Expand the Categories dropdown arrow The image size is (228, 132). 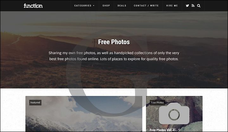tap(94, 6)
